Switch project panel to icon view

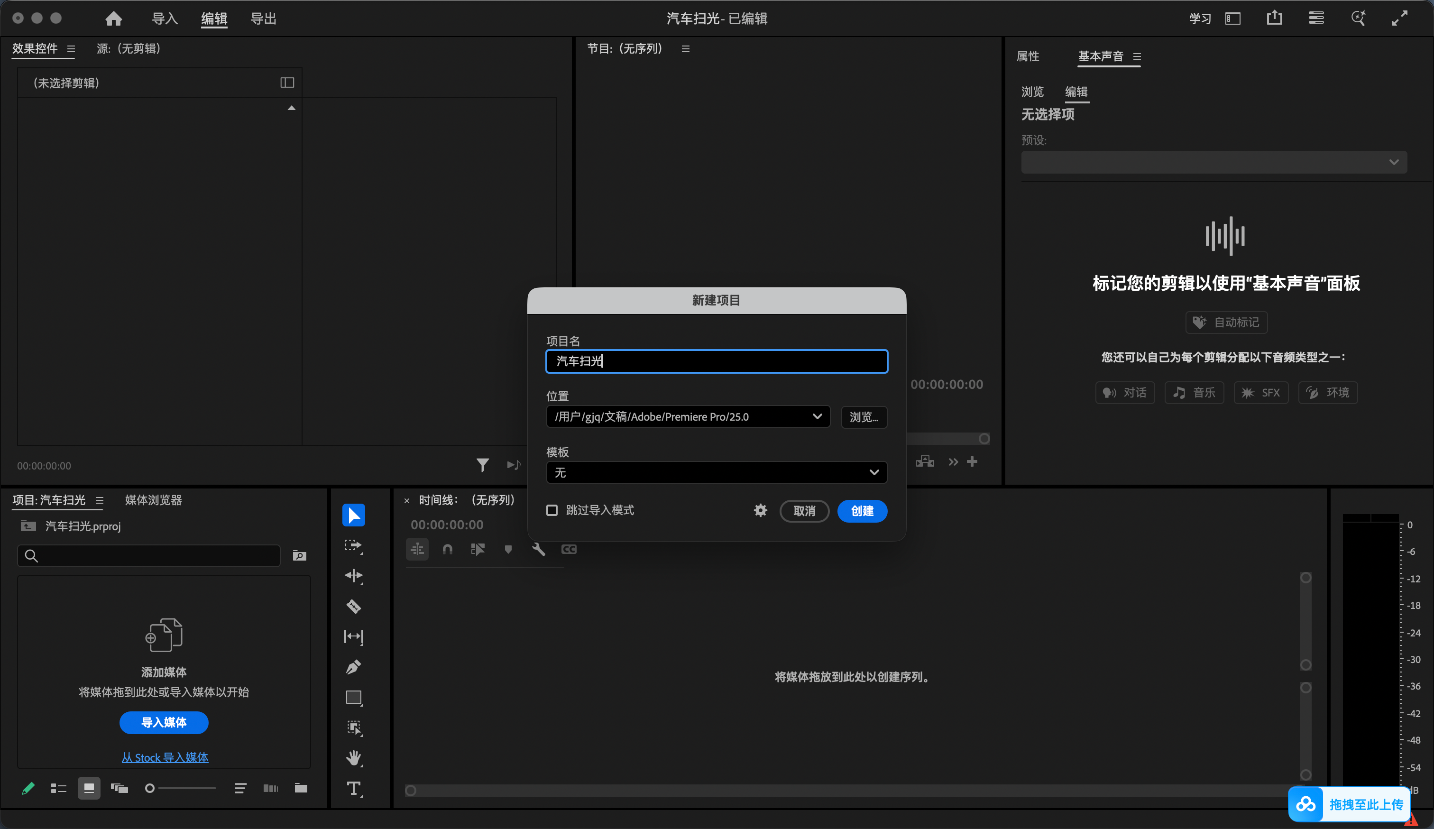click(89, 788)
